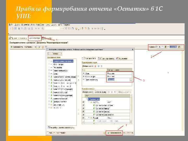Image resolution: width=188 pixels, height=141 pixels.
Task: Click Добавить поле under Группировки строк
Action: pyautogui.click(x=87, y=66)
